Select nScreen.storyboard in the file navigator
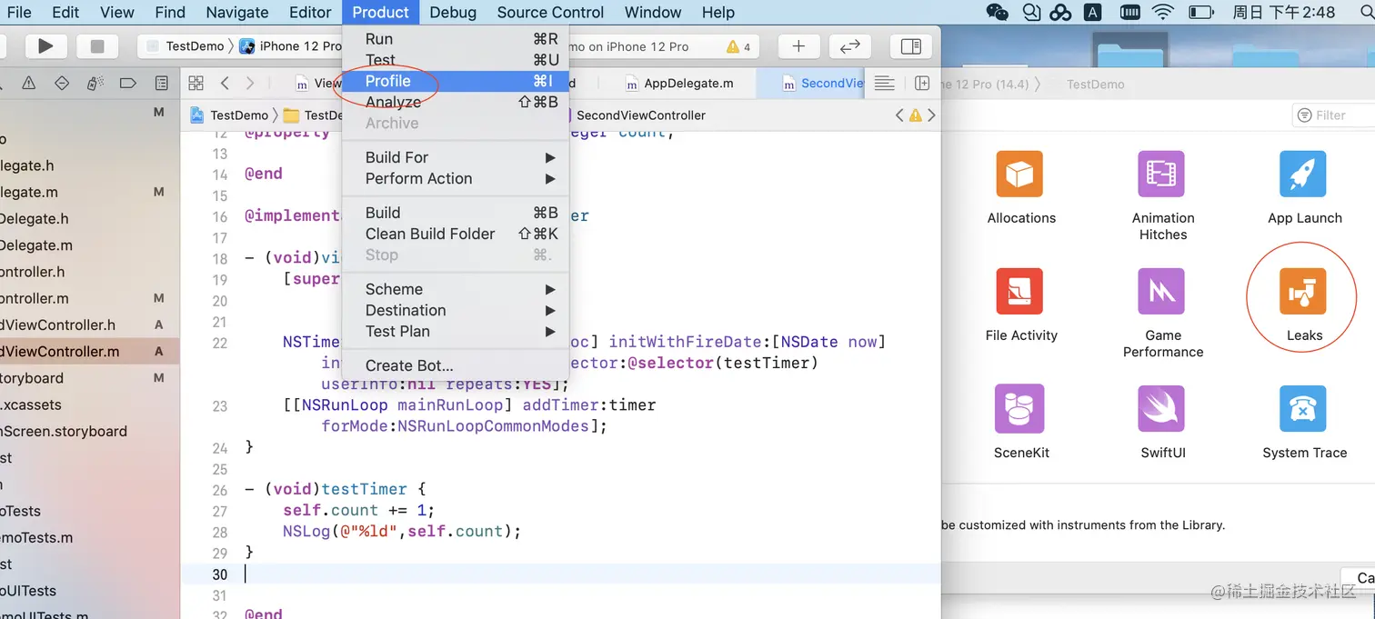This screenshot has height=619, width=1375. 64,431
